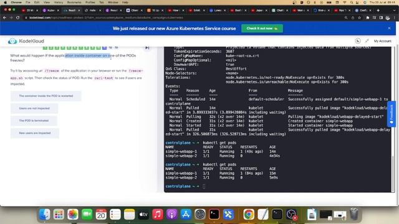Switch to the '15 Lip' tab
399x224 pixels.
[155, 11]
